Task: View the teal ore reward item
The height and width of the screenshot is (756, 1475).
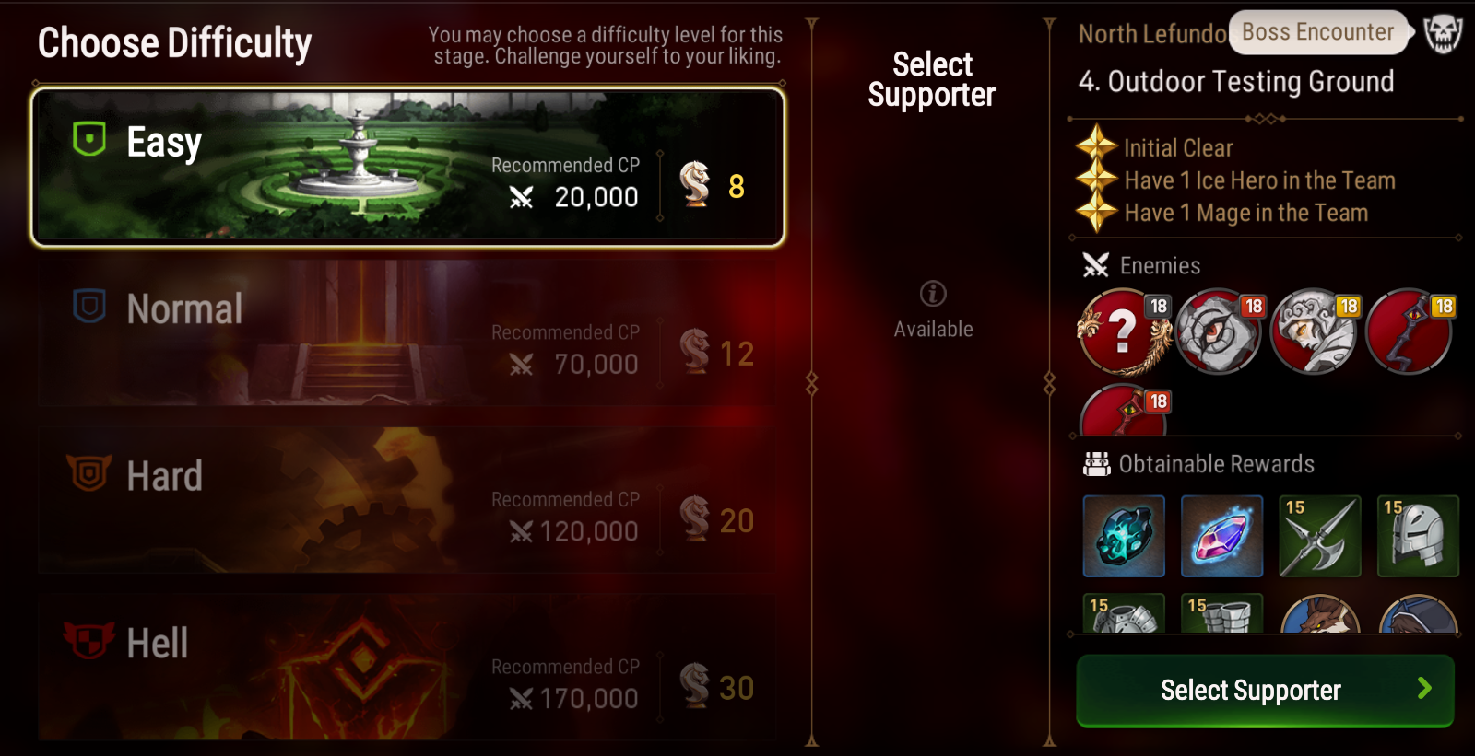Action: tap(1124, 536)
